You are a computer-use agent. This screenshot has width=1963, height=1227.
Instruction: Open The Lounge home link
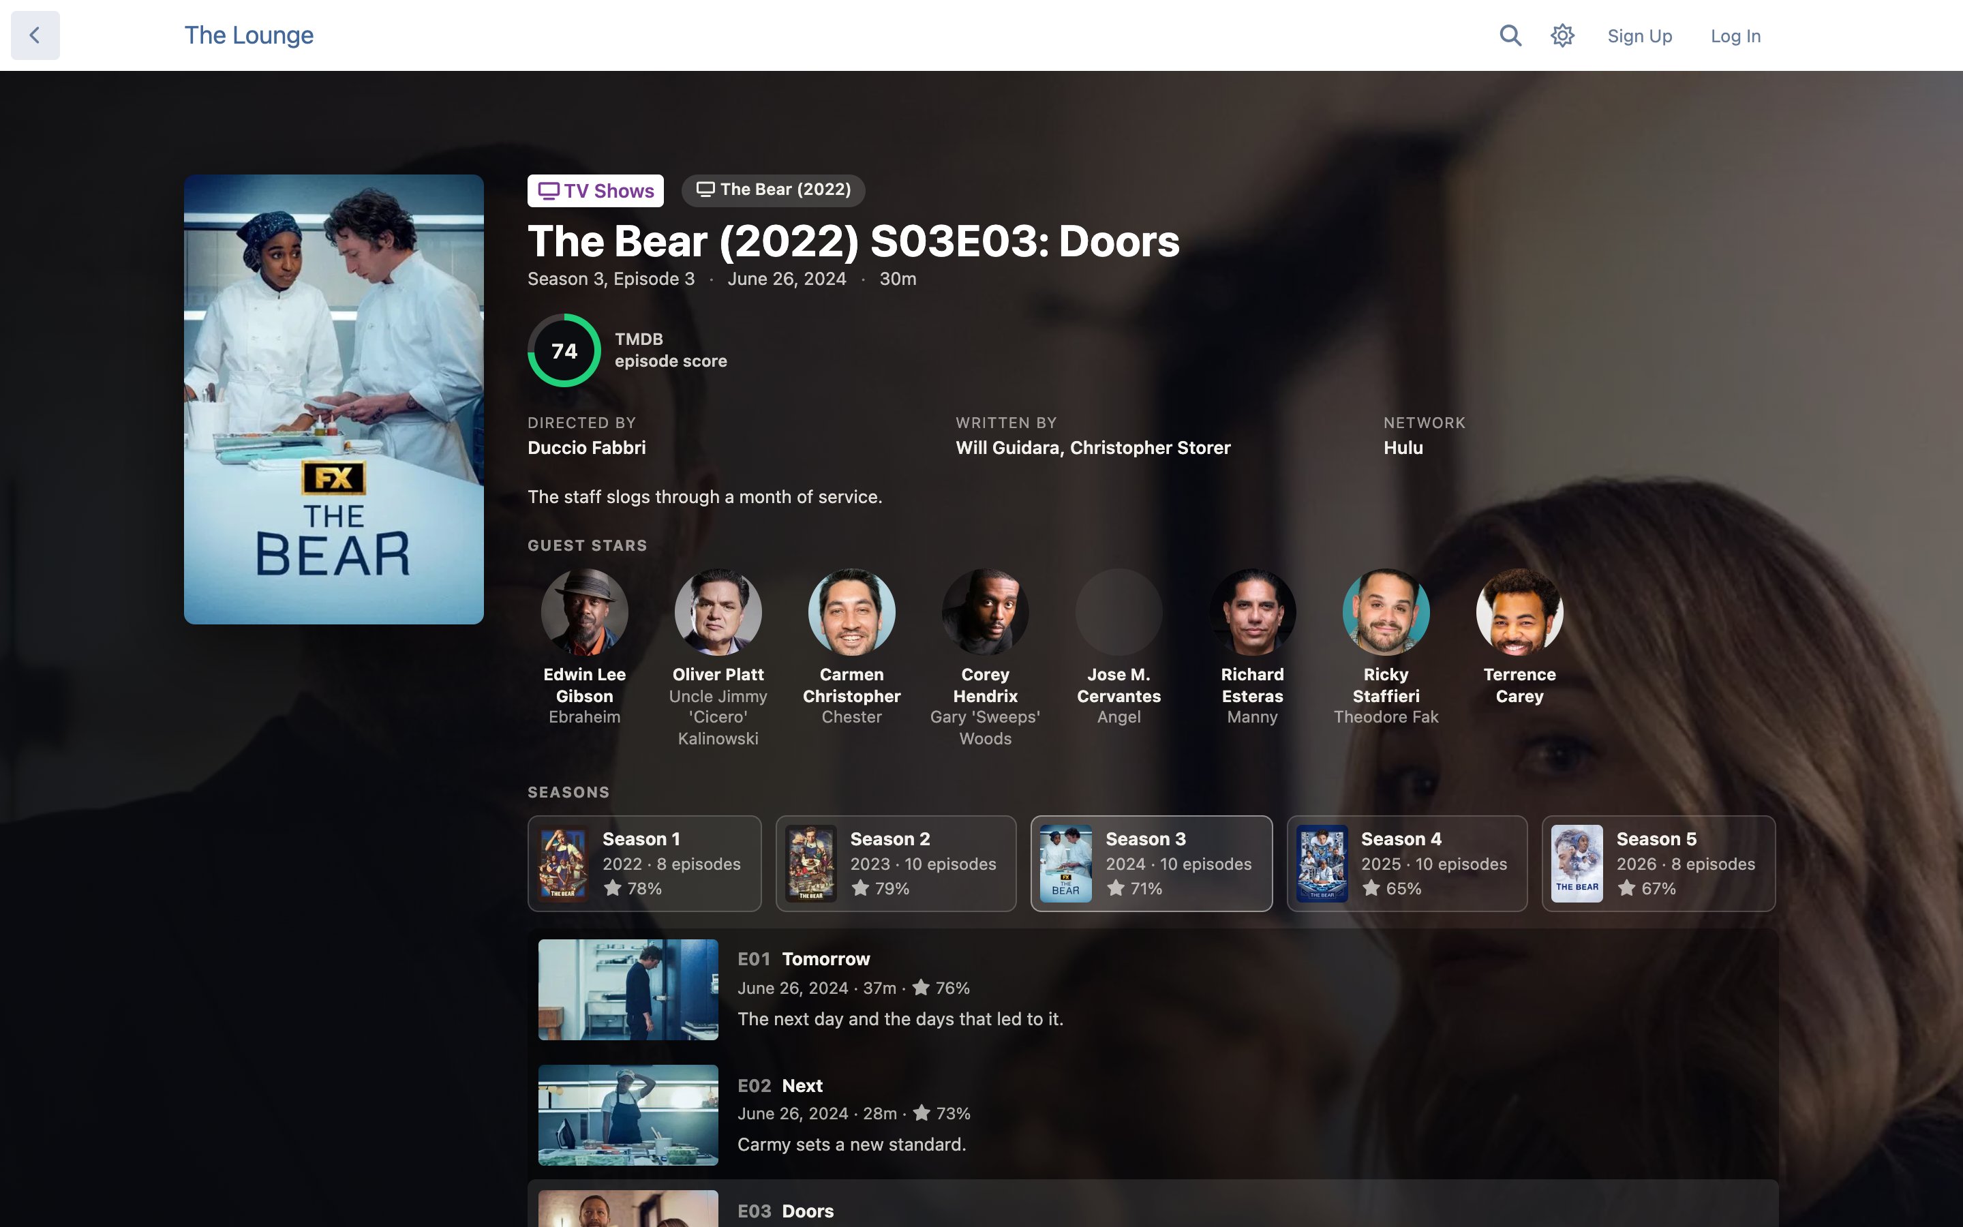(248, 35)
